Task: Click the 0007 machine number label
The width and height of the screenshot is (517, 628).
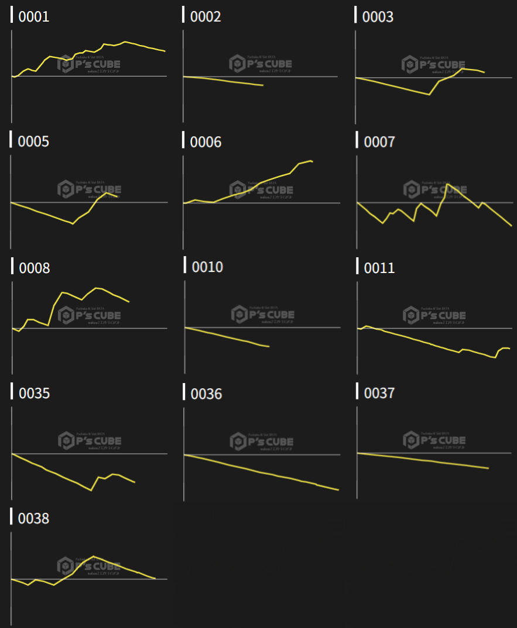Action: coord(379,142)
